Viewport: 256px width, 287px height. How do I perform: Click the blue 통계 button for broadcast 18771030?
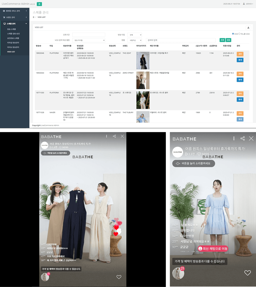(240, 99)
